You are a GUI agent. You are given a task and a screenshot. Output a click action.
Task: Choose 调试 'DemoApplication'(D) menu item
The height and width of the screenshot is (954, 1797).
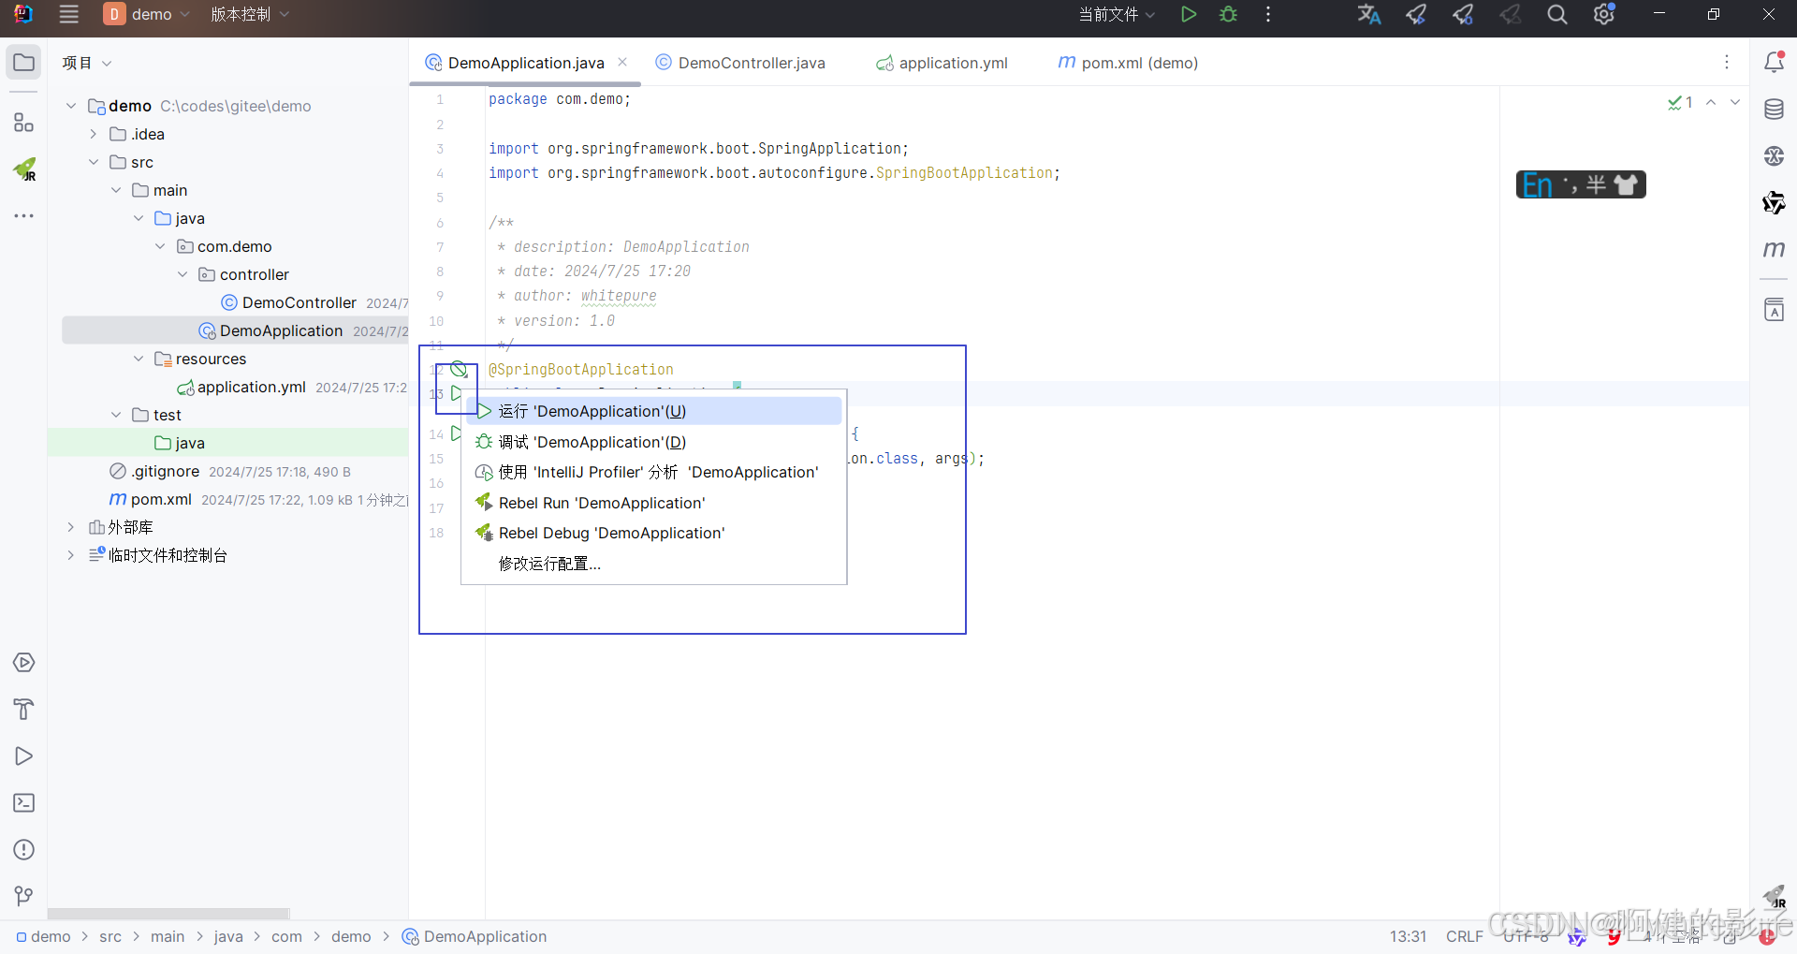coord(654,442)
